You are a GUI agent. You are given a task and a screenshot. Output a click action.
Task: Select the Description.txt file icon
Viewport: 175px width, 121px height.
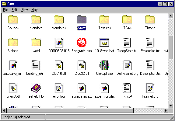tap(150, 65)
